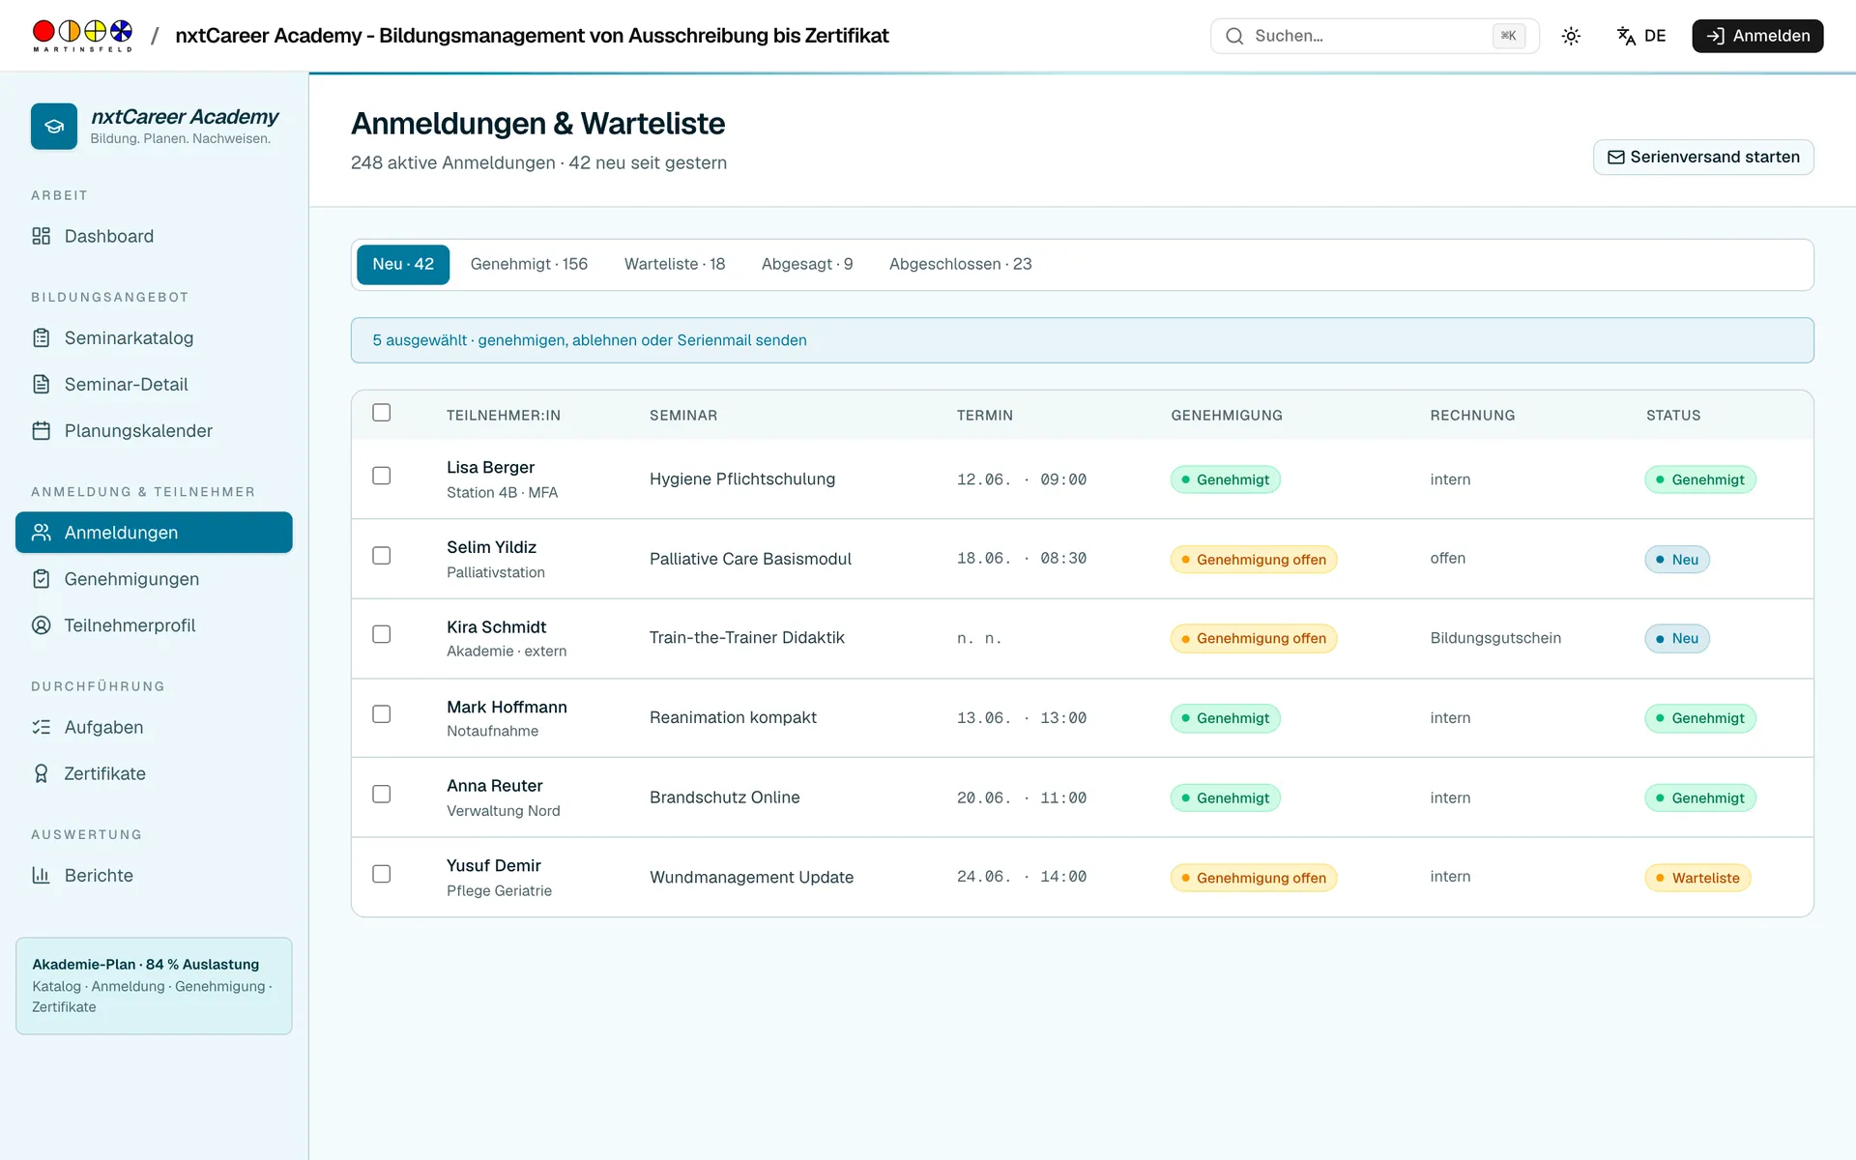Tick the checkbox for Lisa Berger

[382, 476]
